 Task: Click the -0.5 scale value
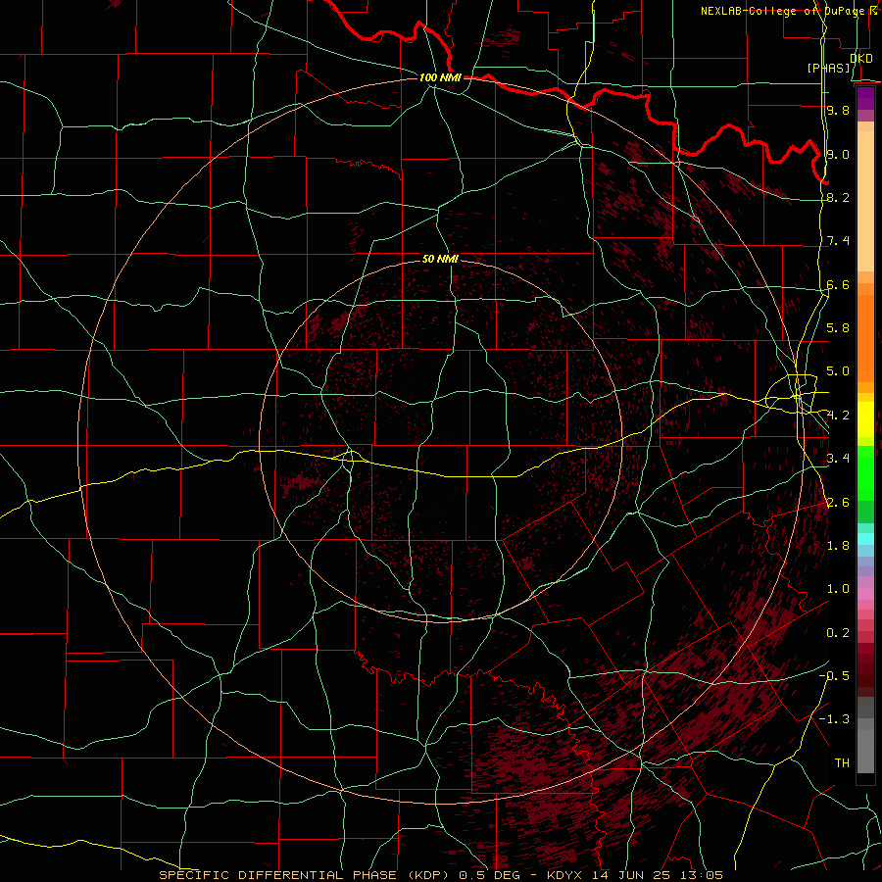[x=834, y=676]
